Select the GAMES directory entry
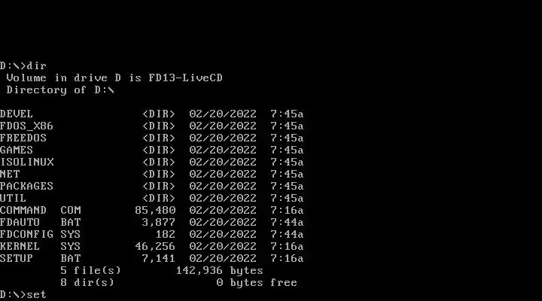 17,150
